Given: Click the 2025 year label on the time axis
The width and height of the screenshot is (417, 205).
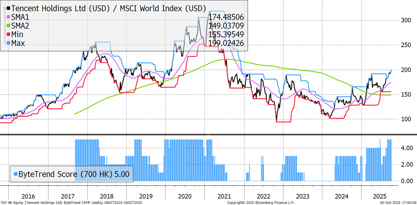Looking at the screenshot, I should pyautogui.click(x=381, y=196).
